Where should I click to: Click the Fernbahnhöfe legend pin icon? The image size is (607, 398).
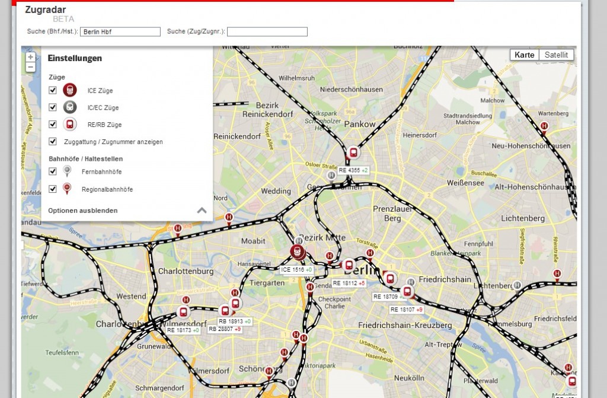click(67, 171)
